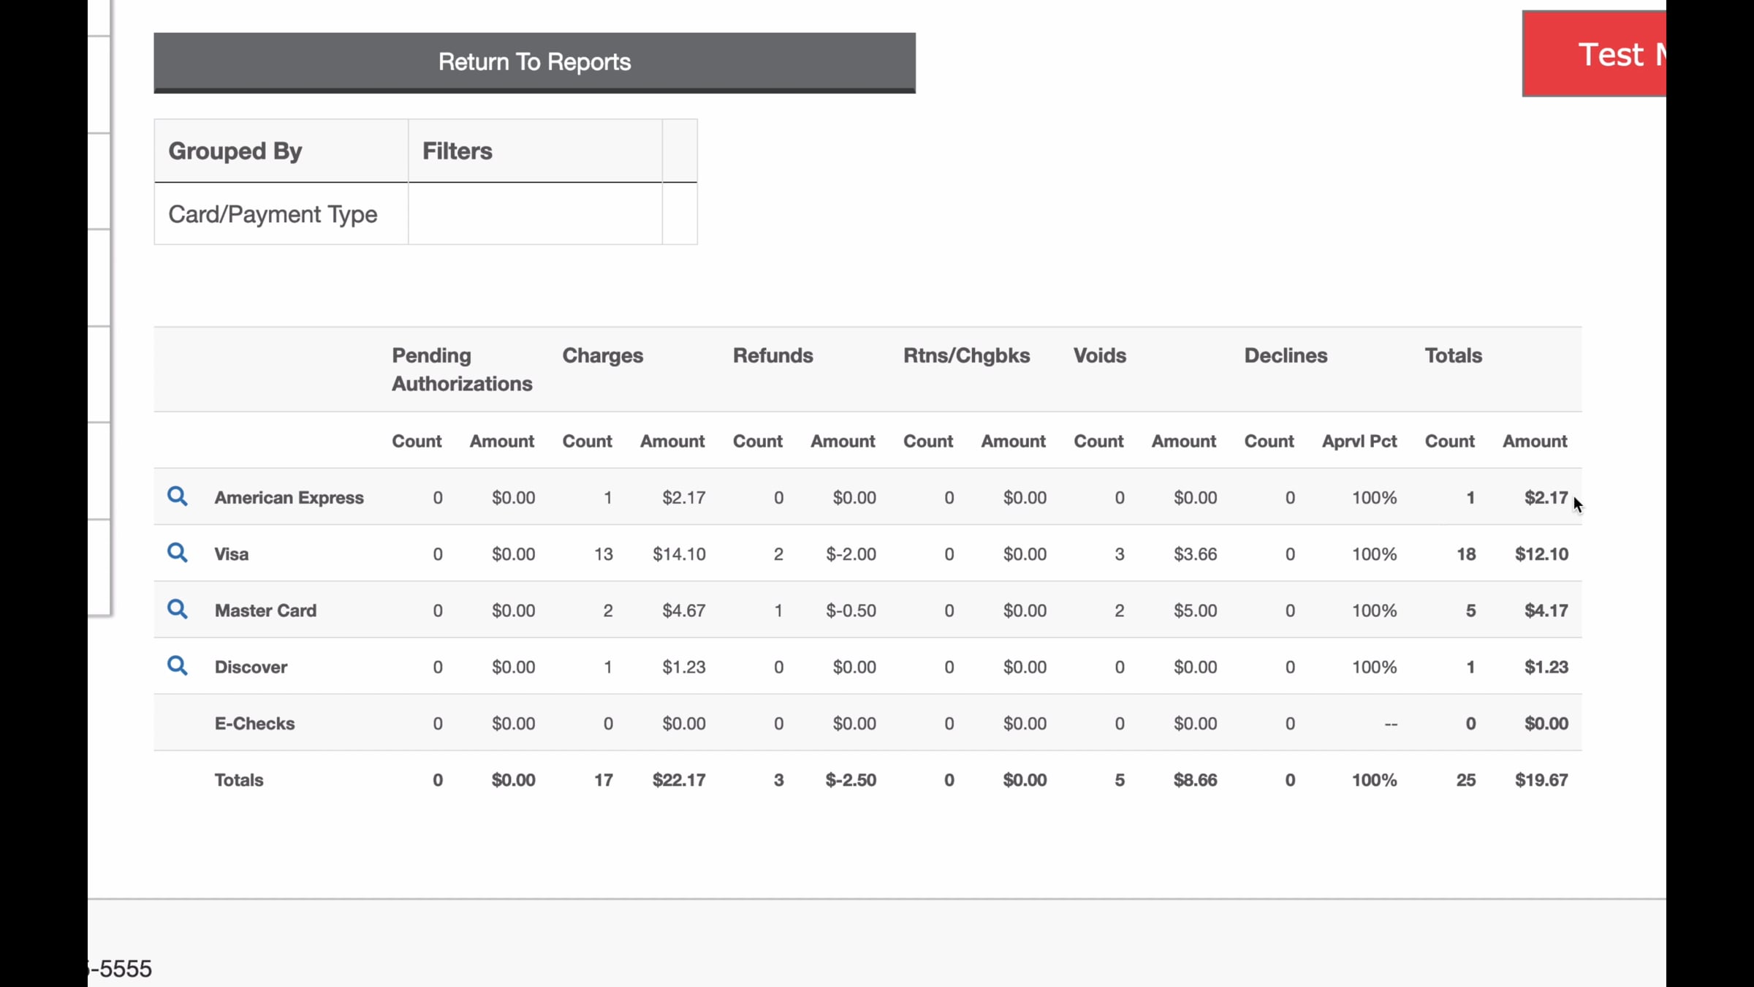Click the Refunds column group header
This screenshot has width=1754, height=987.
pos(772,355)
